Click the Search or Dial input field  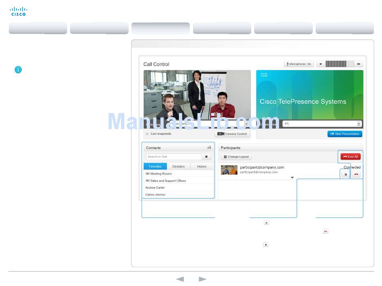click(174, 157)
